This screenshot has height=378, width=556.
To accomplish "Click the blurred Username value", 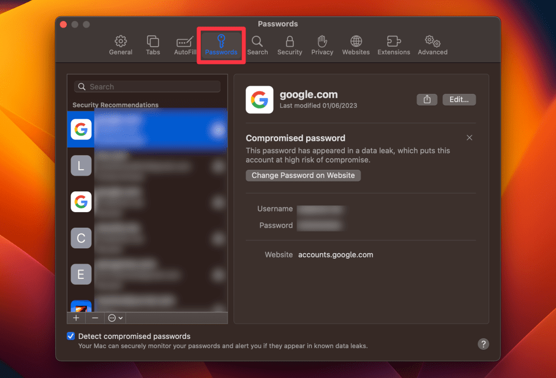I will point(320,209).
